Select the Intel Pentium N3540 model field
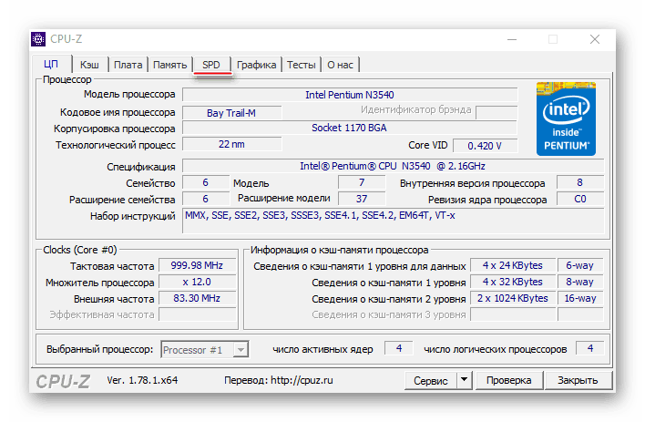Viewport: 645px width, 422px height. 350,95
